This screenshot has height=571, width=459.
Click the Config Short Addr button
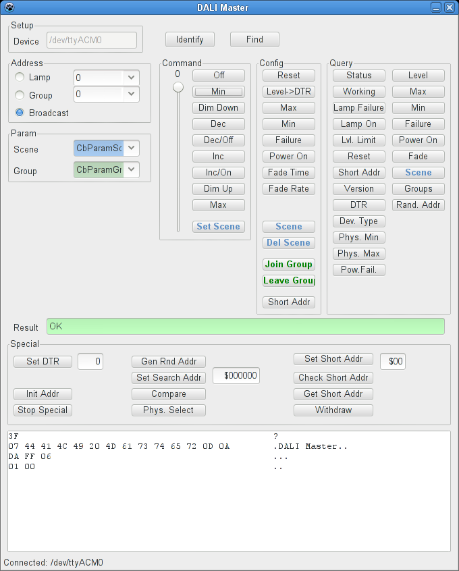tap(288, 302)
